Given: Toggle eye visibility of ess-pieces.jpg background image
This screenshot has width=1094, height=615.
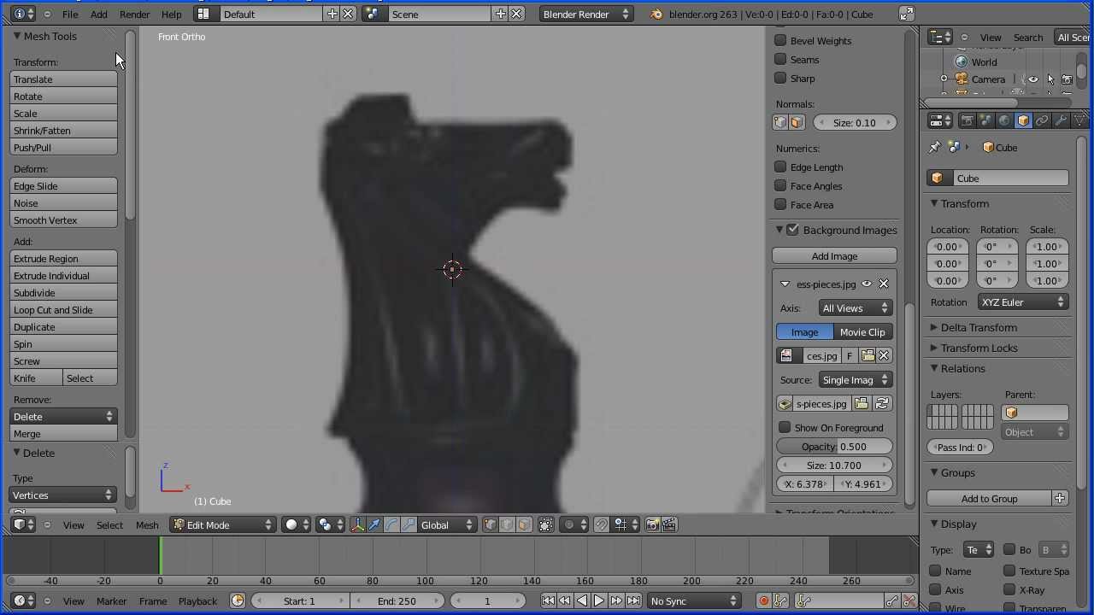Looking at the screenshot, I should pyautogui.click(x=867, y=284).
